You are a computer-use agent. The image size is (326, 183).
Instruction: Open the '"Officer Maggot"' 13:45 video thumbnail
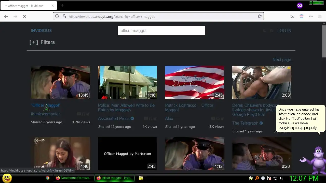pos(60,82)
